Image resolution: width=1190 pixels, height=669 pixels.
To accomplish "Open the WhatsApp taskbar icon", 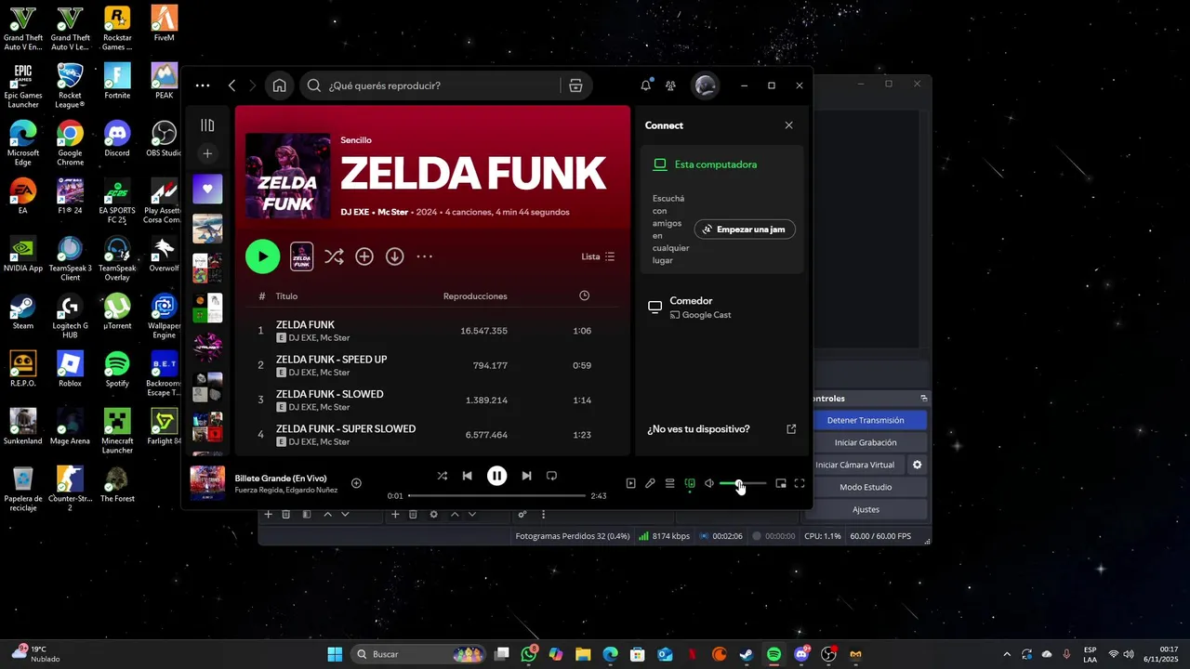I will click(x=529, y=654).
